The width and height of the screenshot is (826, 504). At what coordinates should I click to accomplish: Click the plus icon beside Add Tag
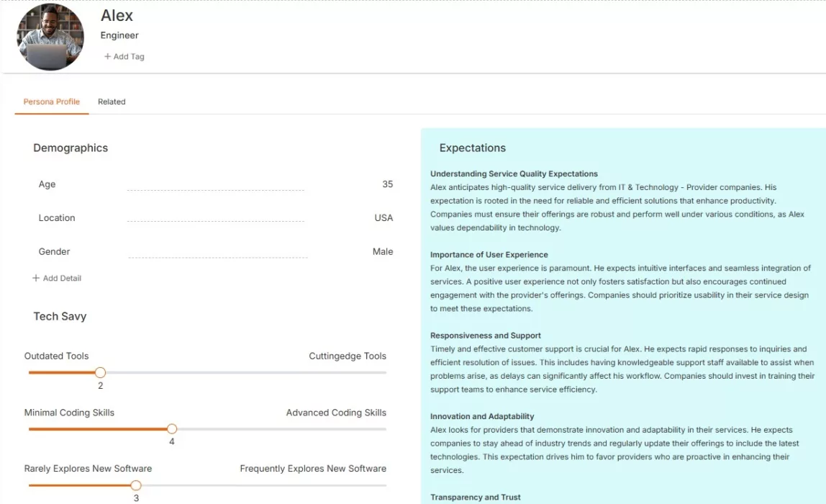point(107,56)
